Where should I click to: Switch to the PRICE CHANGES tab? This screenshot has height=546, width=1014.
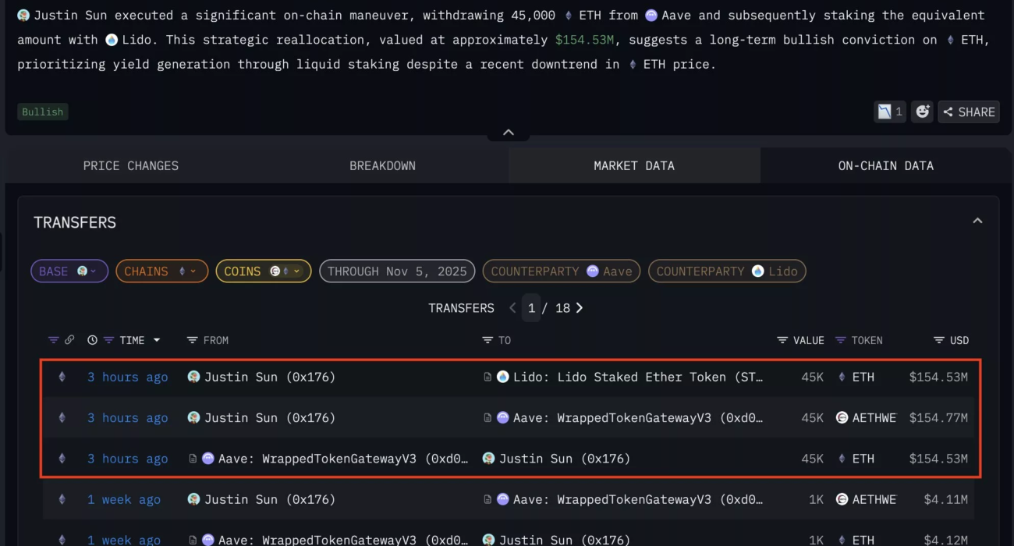131,165
